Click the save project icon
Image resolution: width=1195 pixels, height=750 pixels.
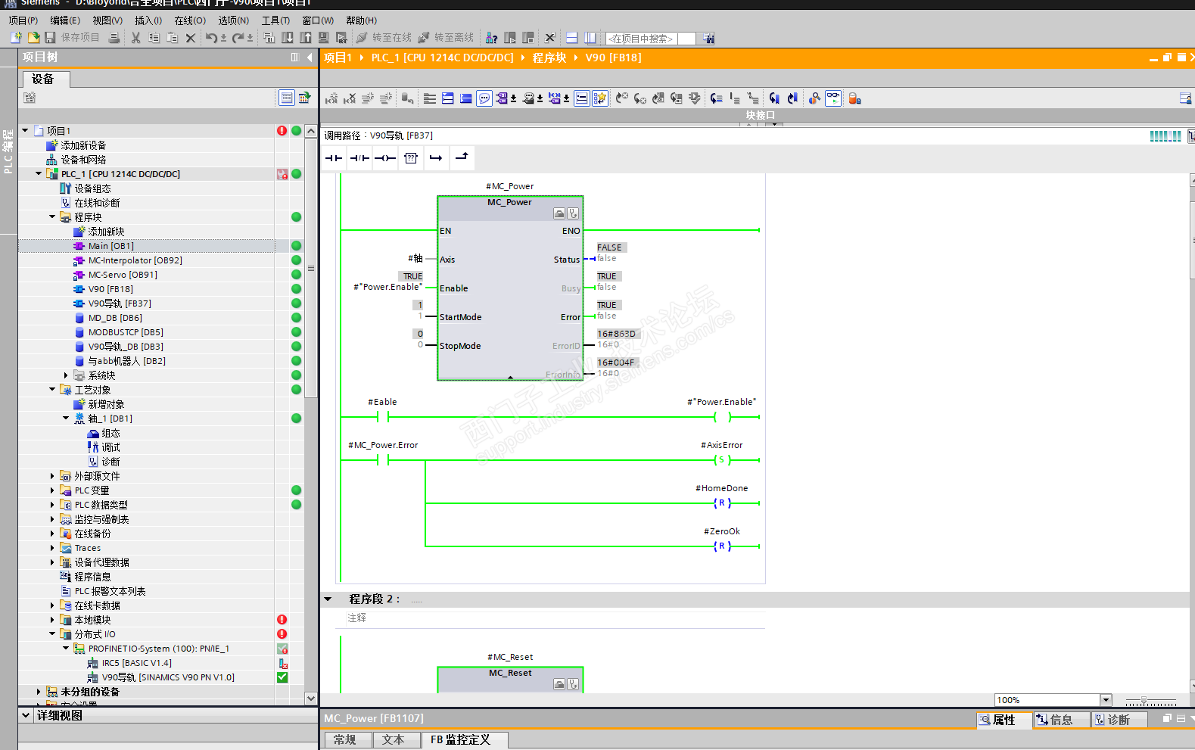point(50,38)
